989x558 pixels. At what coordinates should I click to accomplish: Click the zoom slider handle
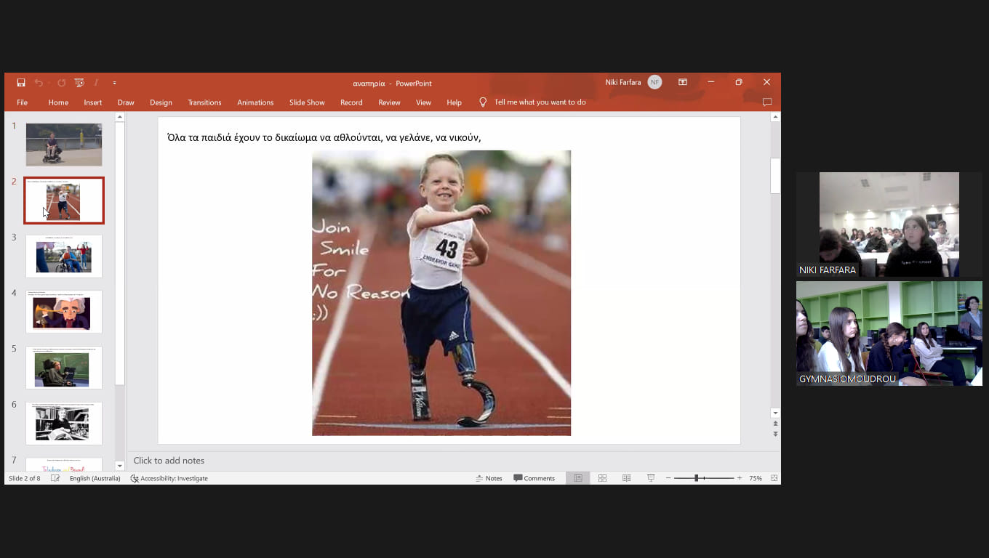pyautogui.click(x=696, y=478)
